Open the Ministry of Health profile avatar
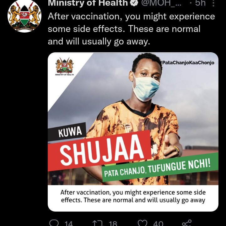The height and width of the screenshot is (226, 226). coord(24,16)
